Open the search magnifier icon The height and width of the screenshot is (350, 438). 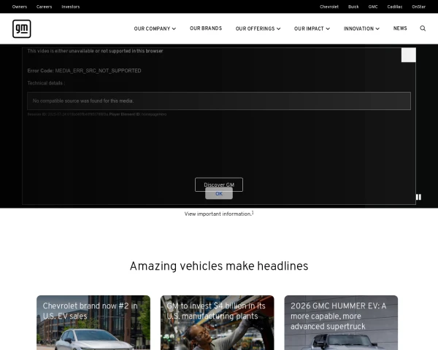(x=423, y=28)
